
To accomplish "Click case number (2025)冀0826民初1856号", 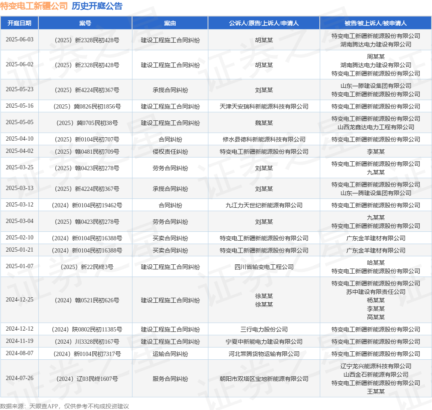I will point(87,106).
